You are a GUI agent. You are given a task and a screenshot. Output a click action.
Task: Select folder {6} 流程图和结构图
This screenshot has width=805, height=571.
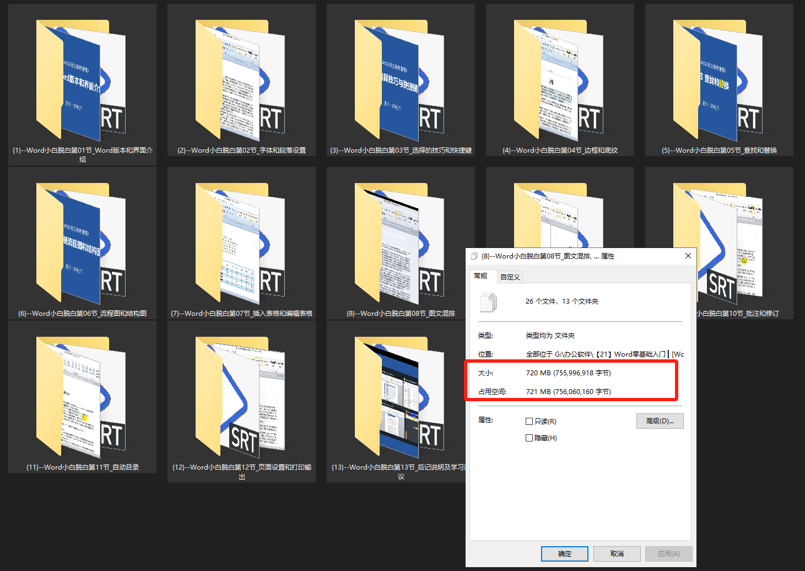pyautogui.click(x=81, y=243)
